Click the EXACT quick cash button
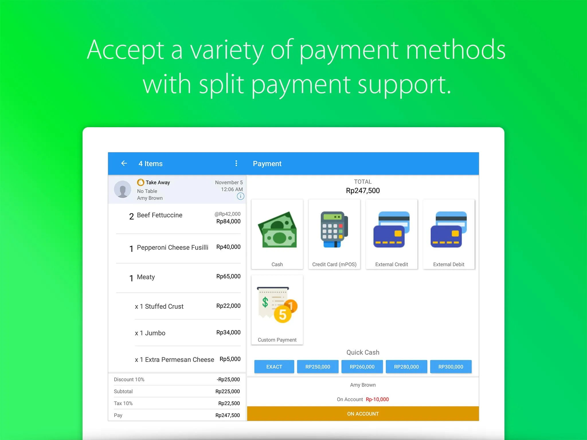Image resolution: width=587 pixels, height=440 pixels. pyautogui.click(x=274, y=366)
